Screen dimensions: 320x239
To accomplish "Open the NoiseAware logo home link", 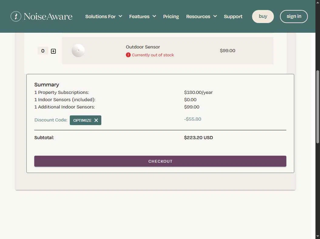I will click(x=42, y=16).
